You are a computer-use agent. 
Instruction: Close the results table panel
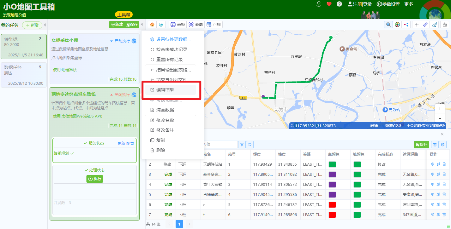coord(442,135)
